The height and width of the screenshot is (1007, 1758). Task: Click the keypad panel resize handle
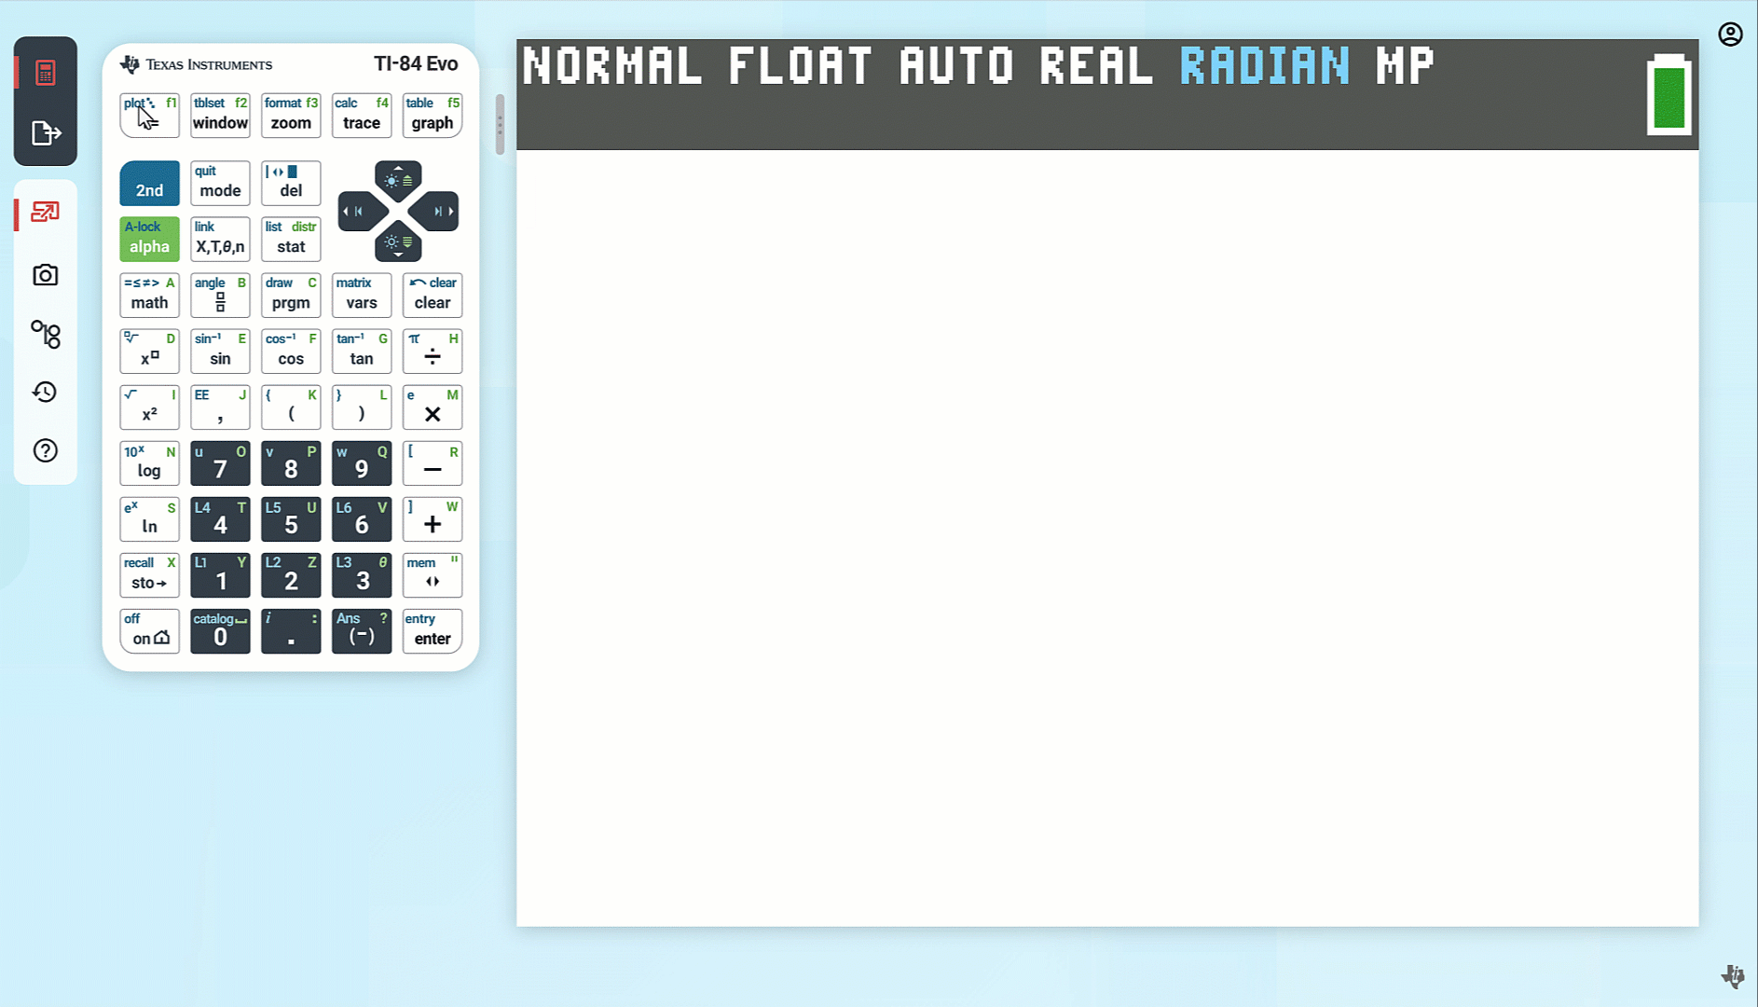(500, 124)
